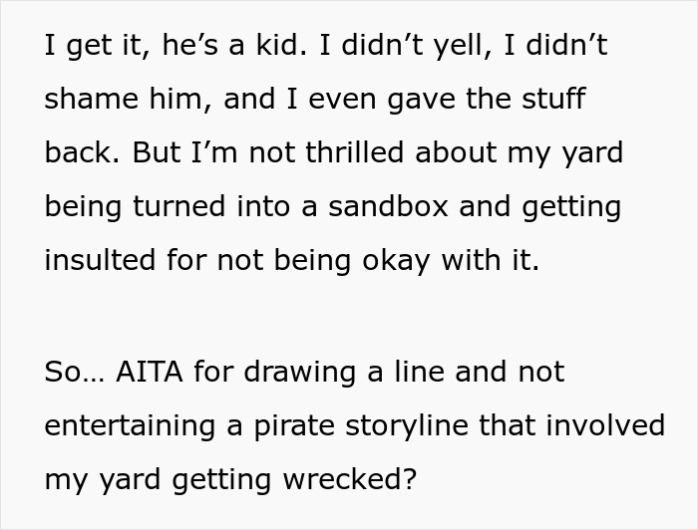Place cursor on the word "thrilled"
Viewport: 698px width, 530px height.
click(352, 153)
